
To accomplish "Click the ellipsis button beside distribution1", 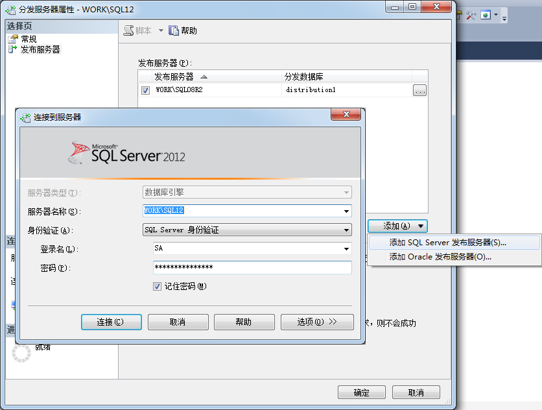I will pos(419,91).
